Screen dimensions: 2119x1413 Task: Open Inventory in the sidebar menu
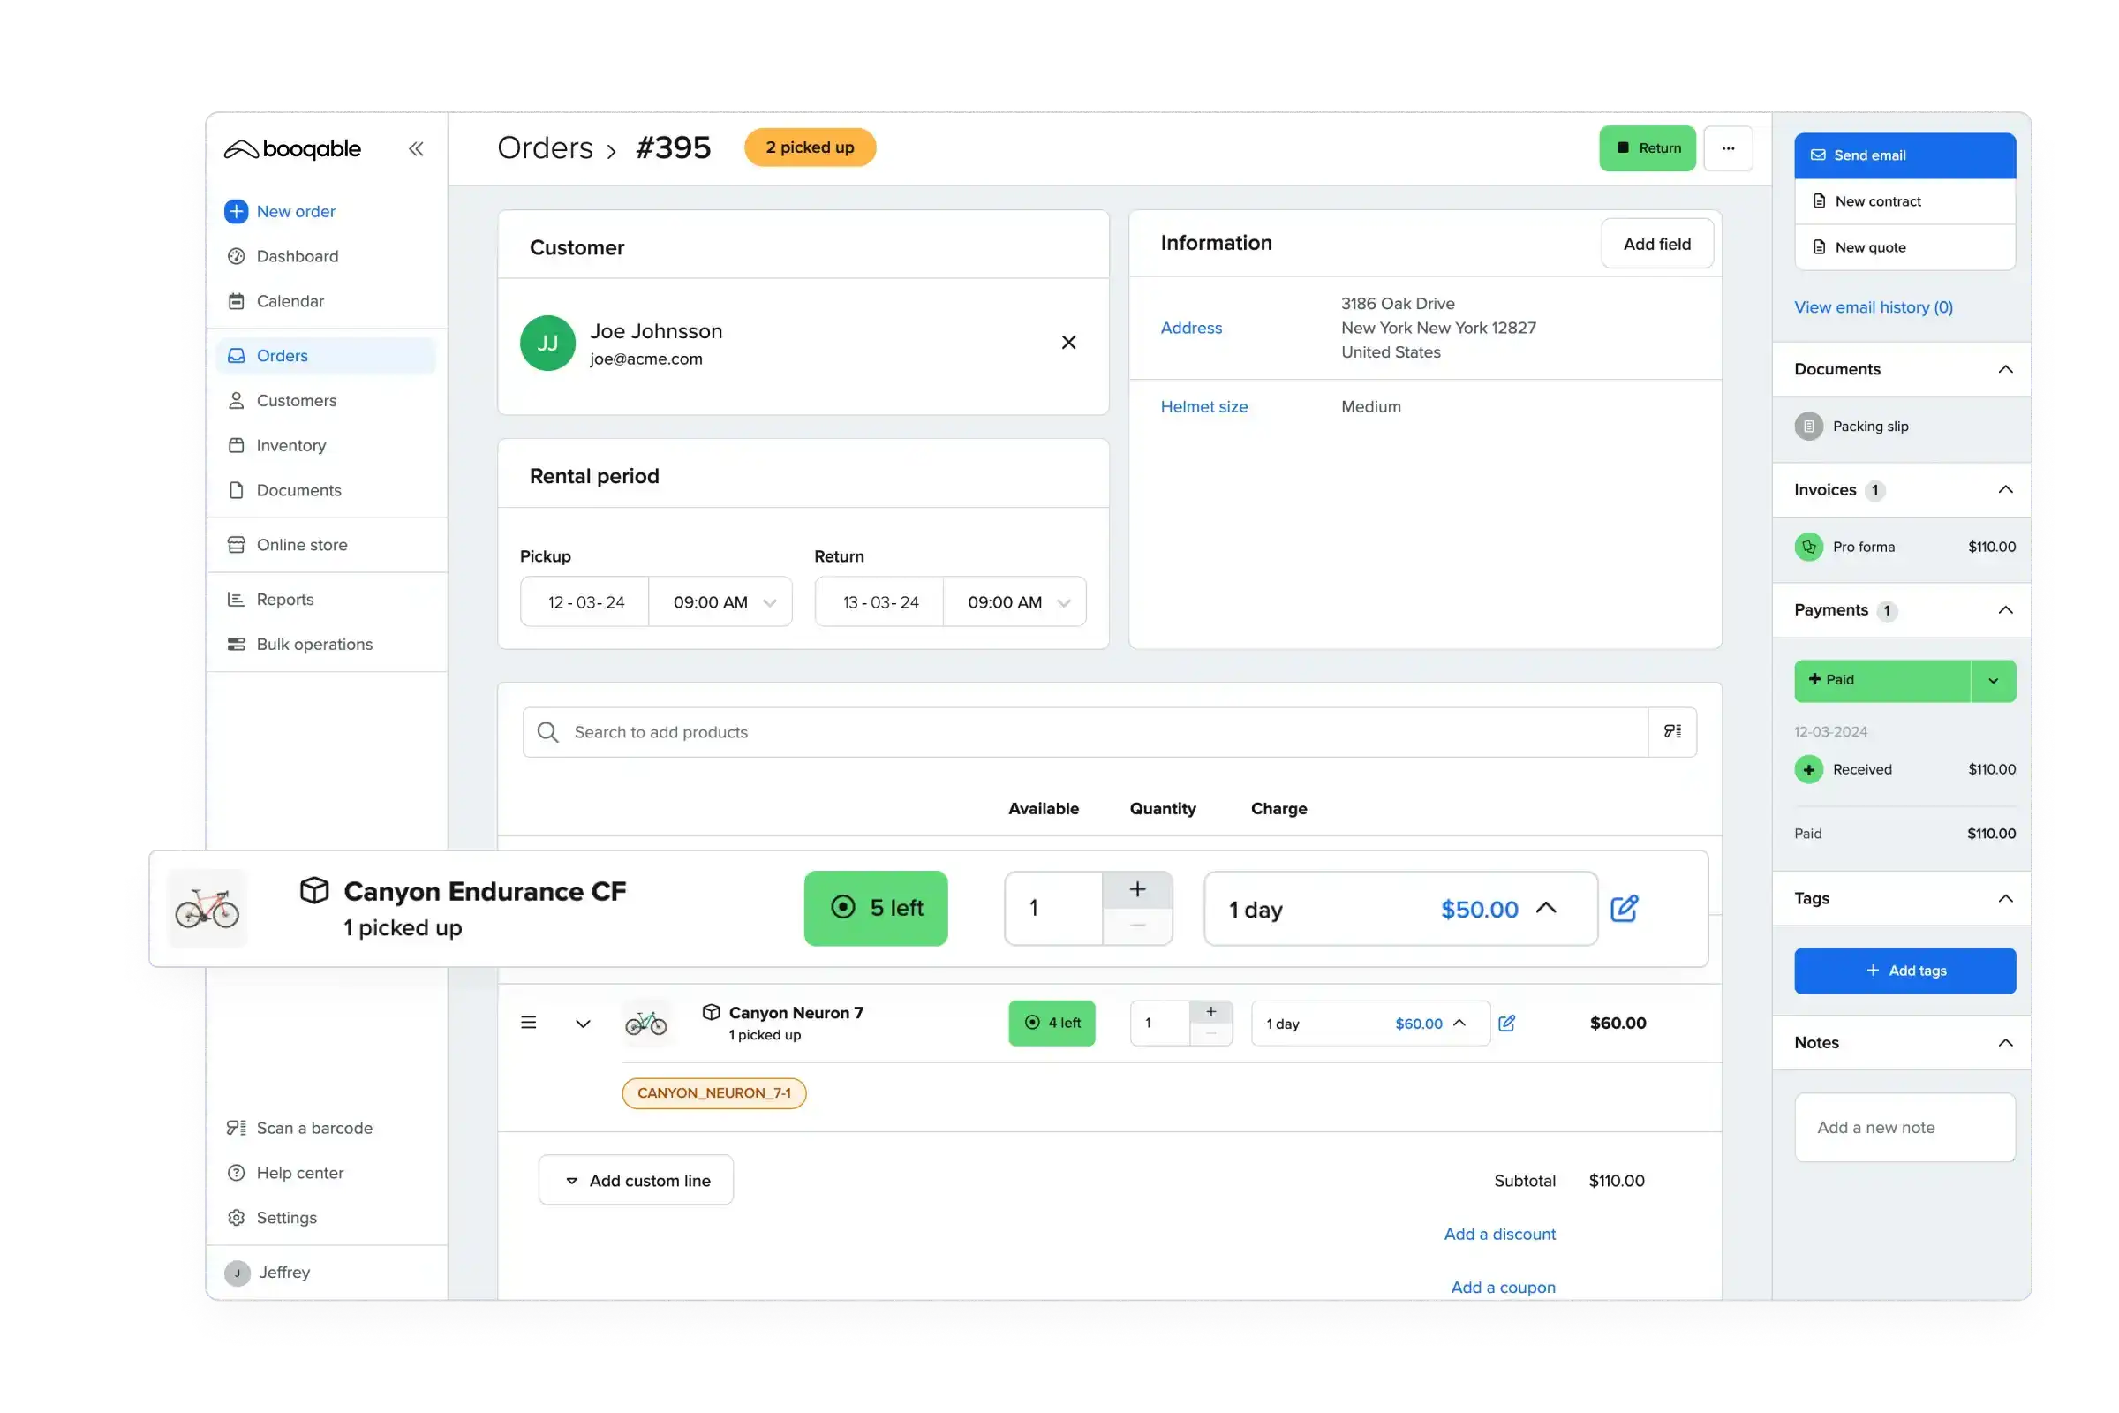[290, 445]
